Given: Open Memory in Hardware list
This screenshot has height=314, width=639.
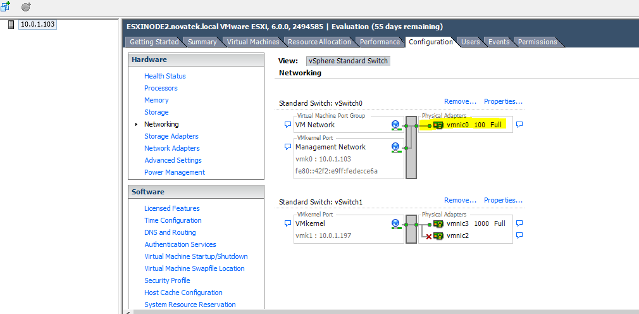Looking at the screenshot, I should point(156,100).
